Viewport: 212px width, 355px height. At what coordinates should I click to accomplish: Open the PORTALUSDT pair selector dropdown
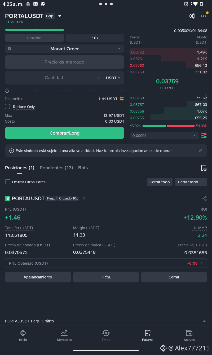click(x=60, y=16)
